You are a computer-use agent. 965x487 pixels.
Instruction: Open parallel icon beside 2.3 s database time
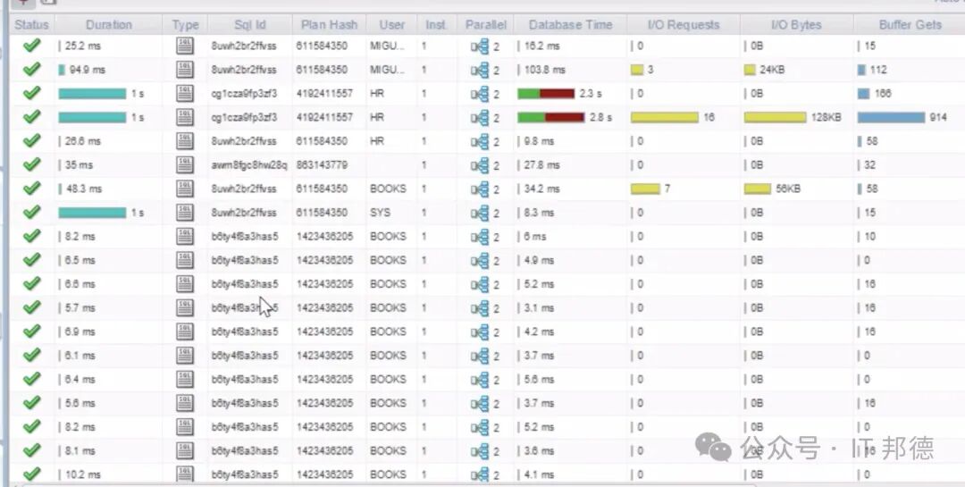click(x=480, y=94)
